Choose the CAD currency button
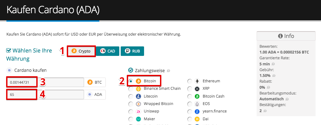The image size is (321, 125). 108,51
